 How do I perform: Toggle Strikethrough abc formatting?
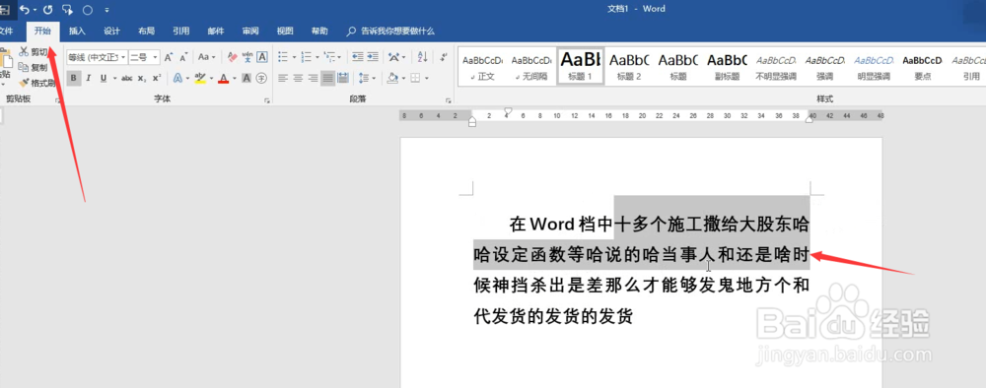[x=126, y=79]
